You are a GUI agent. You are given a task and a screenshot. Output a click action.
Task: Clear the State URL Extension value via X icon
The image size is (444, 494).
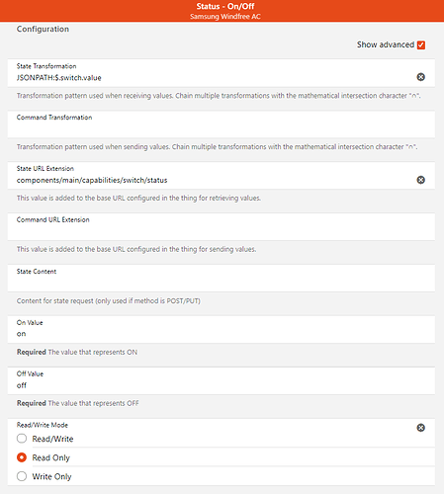[x=420, y=180]
